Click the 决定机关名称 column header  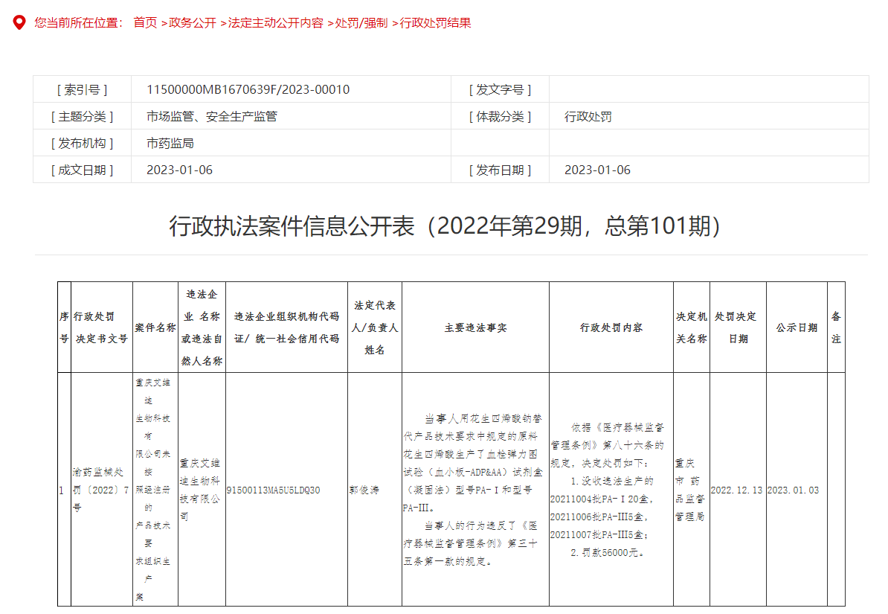pyautogui.click(x=692, y=327)
